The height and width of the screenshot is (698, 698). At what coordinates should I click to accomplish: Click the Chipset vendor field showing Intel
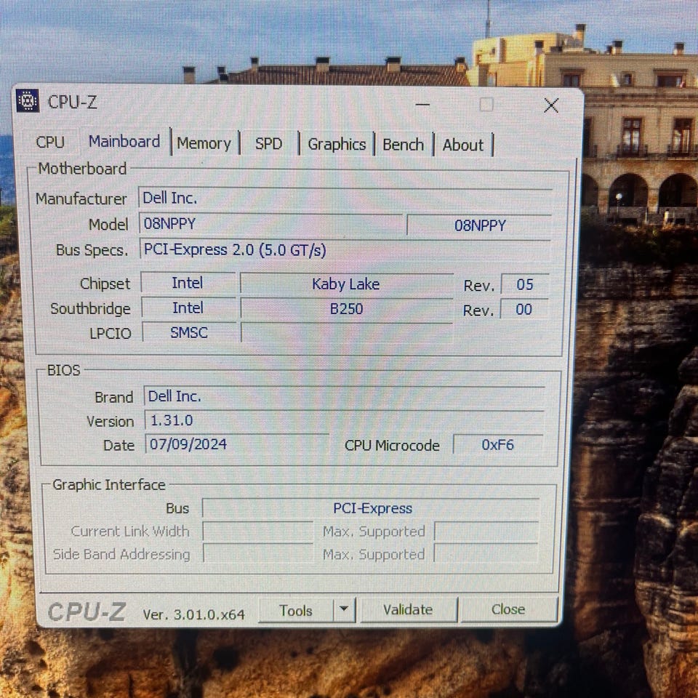188,283
